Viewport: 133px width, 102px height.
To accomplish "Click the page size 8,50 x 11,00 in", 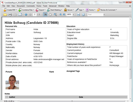I will point(9,101).
